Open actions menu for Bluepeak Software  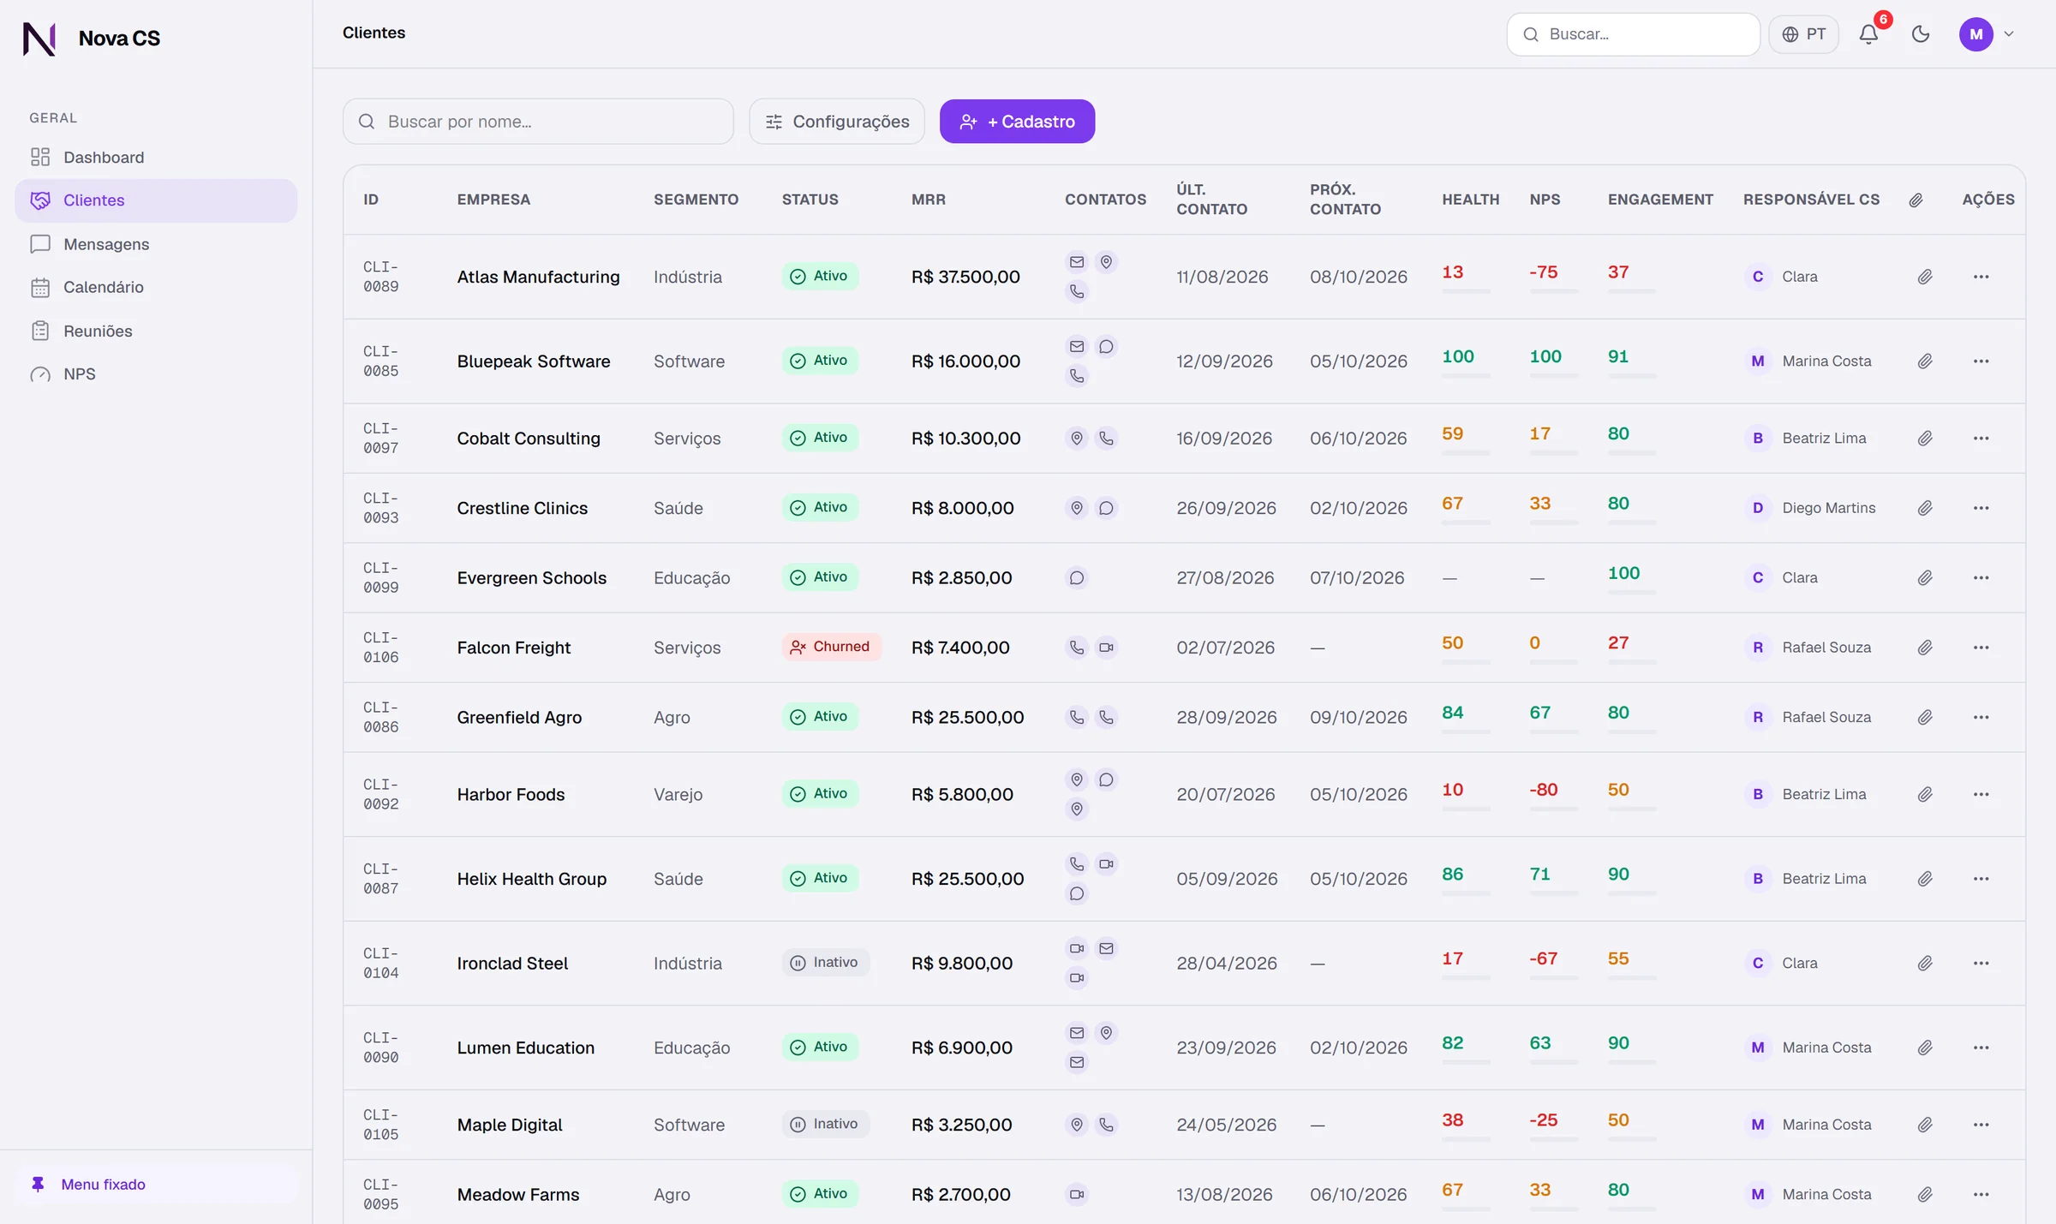click(x=1981, y=361)
